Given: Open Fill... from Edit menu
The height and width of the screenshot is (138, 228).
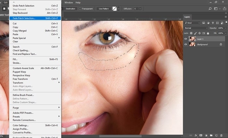Looking at the screenshot, I should pyautogui.click(x=35, y=59).
